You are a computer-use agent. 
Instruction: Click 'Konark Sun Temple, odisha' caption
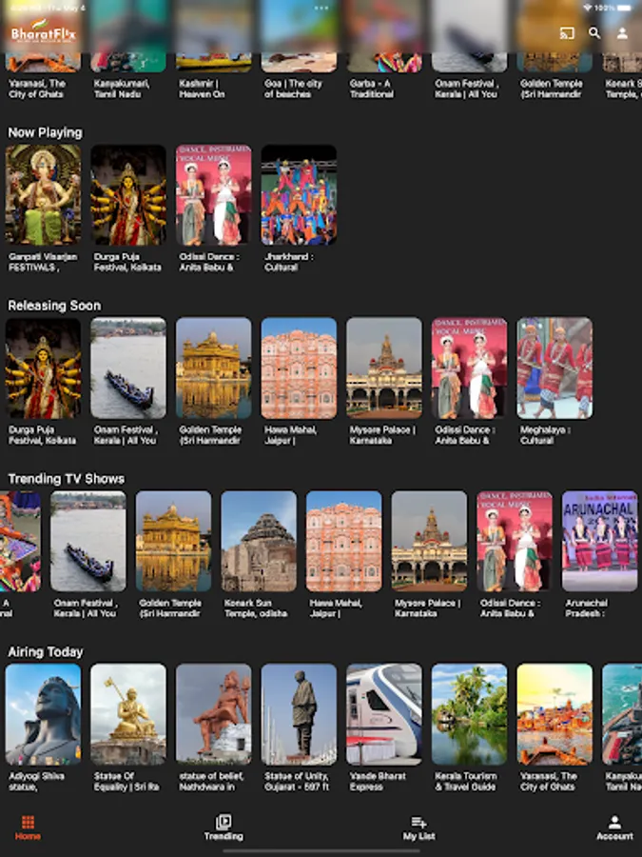[x=256, y=608]
